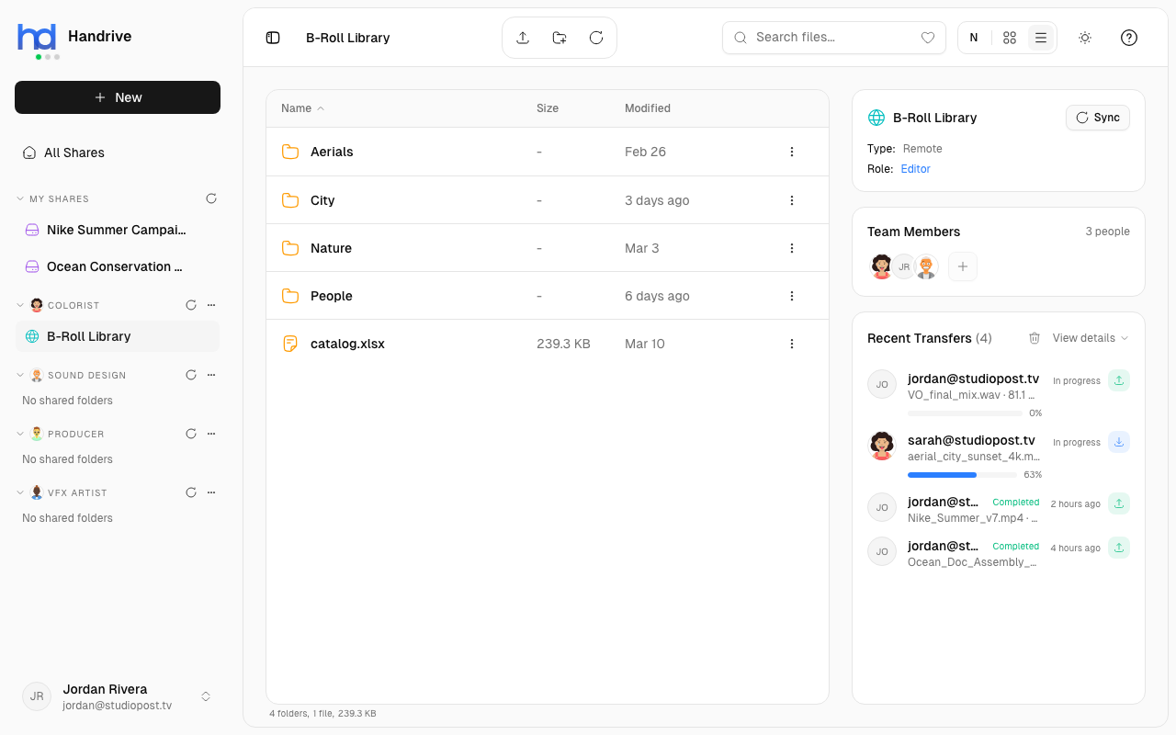Select the create new folder icon

(x=560, y=38)
